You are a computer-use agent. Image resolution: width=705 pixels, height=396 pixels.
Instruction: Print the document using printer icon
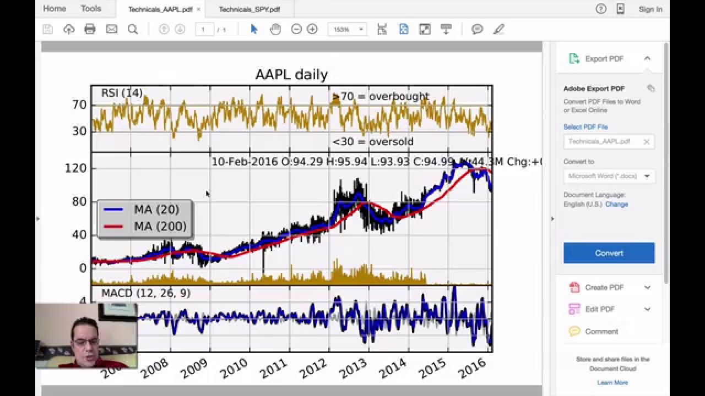(90, 29)
